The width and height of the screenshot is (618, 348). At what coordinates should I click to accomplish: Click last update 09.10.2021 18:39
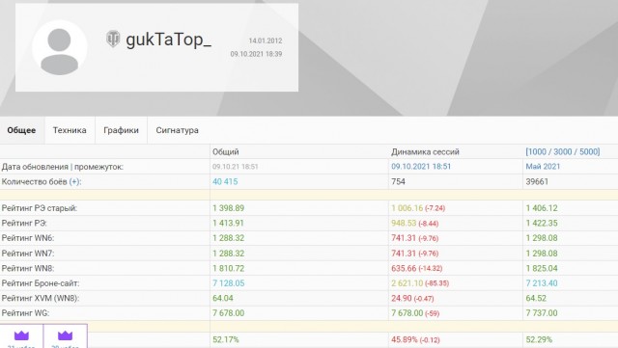[256, 54]
